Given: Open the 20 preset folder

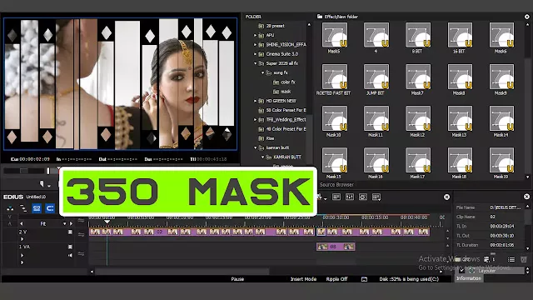Looking at the screenshot, I should [x=271, y=26].
